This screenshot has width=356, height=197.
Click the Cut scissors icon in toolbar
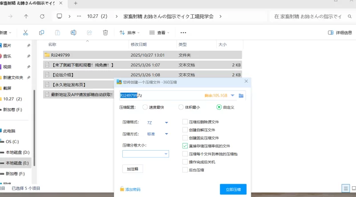tap(25, 33)
